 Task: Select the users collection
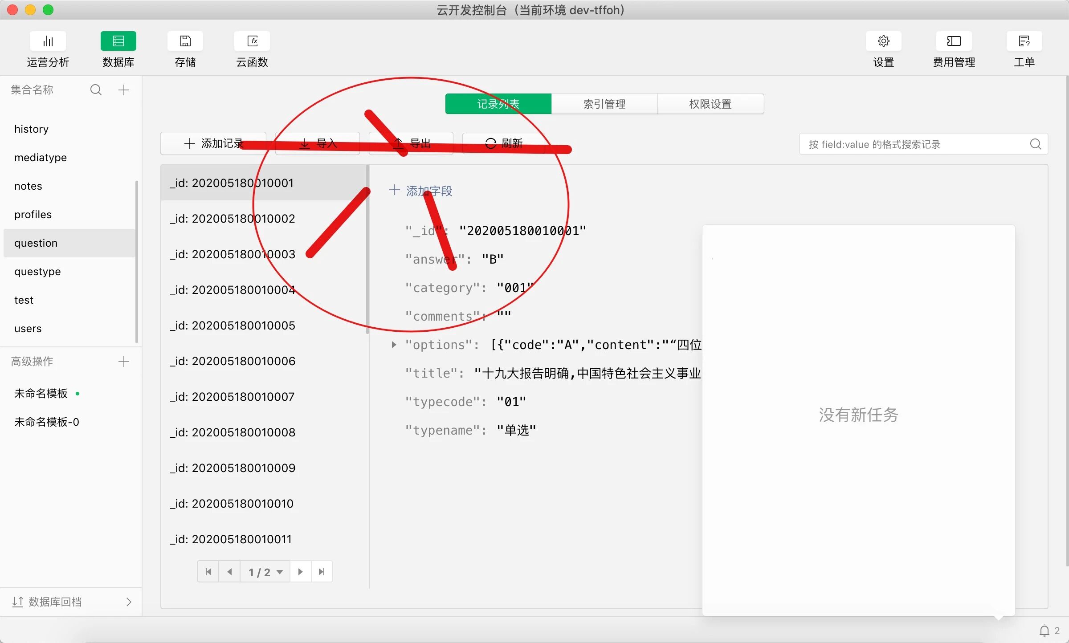click(x=28, y=329)
